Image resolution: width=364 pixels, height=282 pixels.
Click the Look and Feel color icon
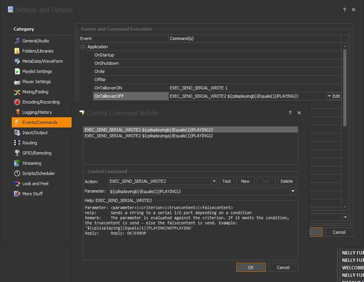[17, 184]
